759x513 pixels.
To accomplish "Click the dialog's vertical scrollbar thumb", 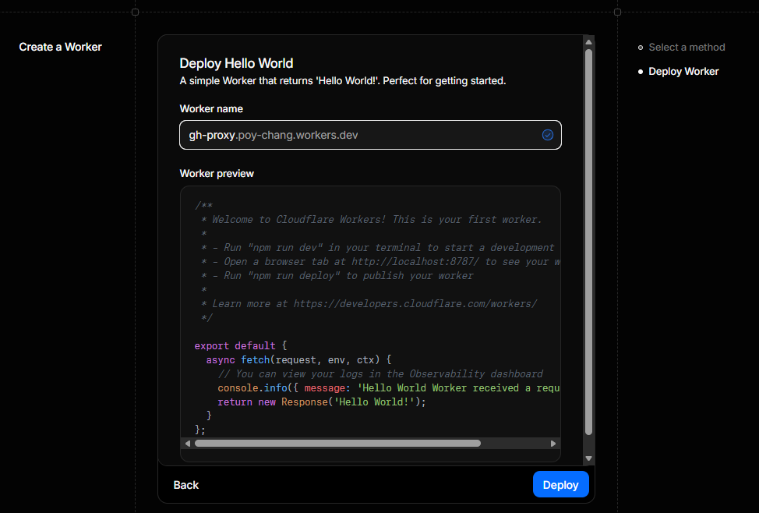I will tap(588, 242).
